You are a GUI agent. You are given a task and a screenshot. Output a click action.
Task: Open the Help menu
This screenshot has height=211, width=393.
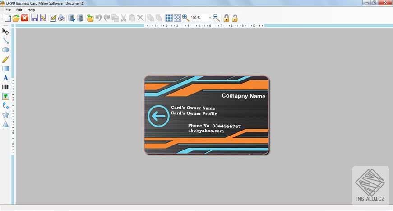pyautogui.click(x=31, y=10)
